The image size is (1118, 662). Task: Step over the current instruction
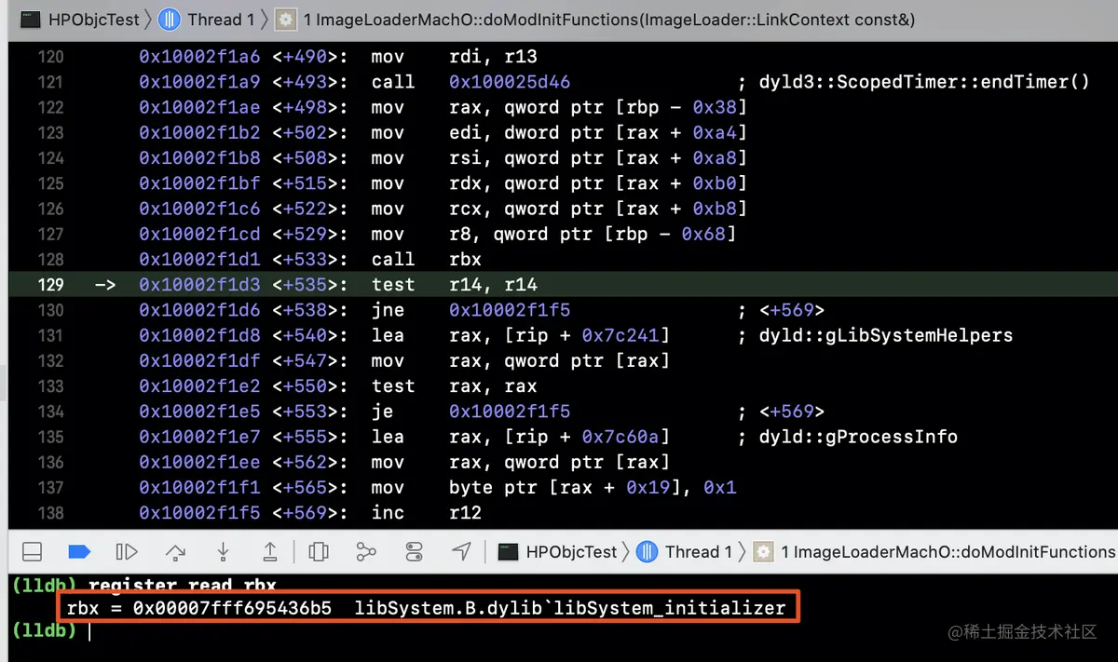(175, 552)
